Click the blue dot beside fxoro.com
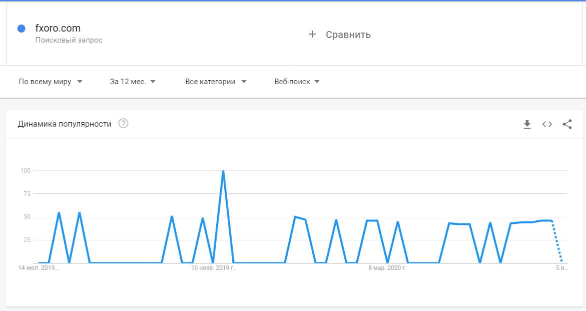586x311 pixels. [x=22, y=29]
